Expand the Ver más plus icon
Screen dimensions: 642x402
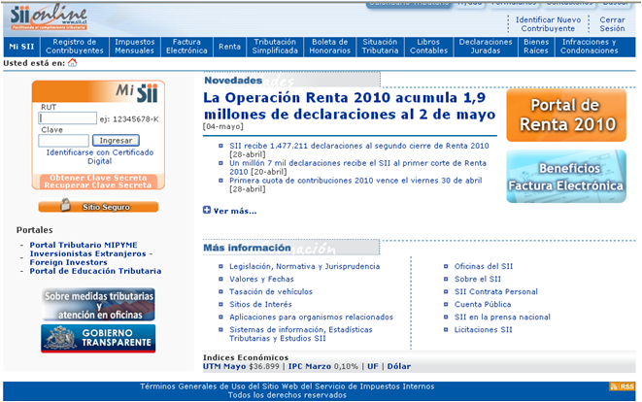coord(207,210)
